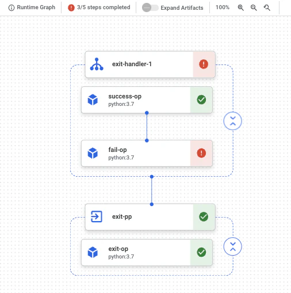Click the success-op green check status icon
The image size is (291, 293).
pyautogui.click(x=201, y=100)
